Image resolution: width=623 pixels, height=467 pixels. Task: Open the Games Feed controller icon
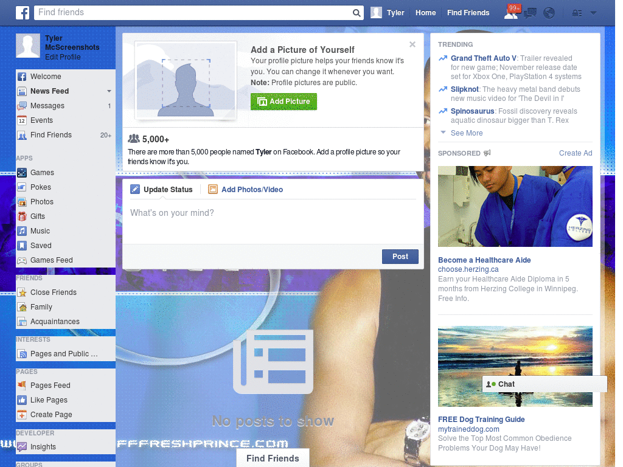(23, 260)
